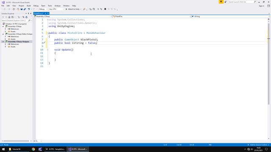The height and width of the screenshot is (152, 271).
Task: Collapse the Assembly-CSharp-Editor-firstpass project node
Action: click(x=3, y=34)
